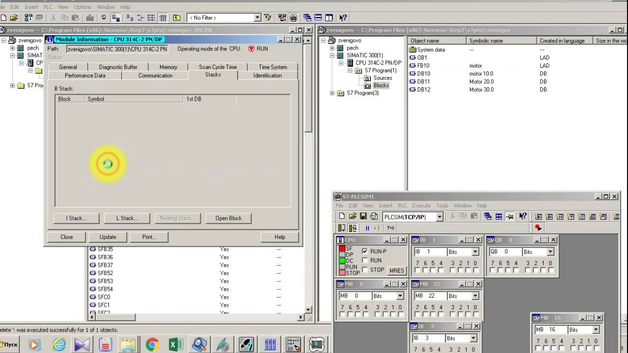The image size is (628, 353).
Task: Toggle bit 0 checkbox in QB 0 window
Action: (551, 270)
